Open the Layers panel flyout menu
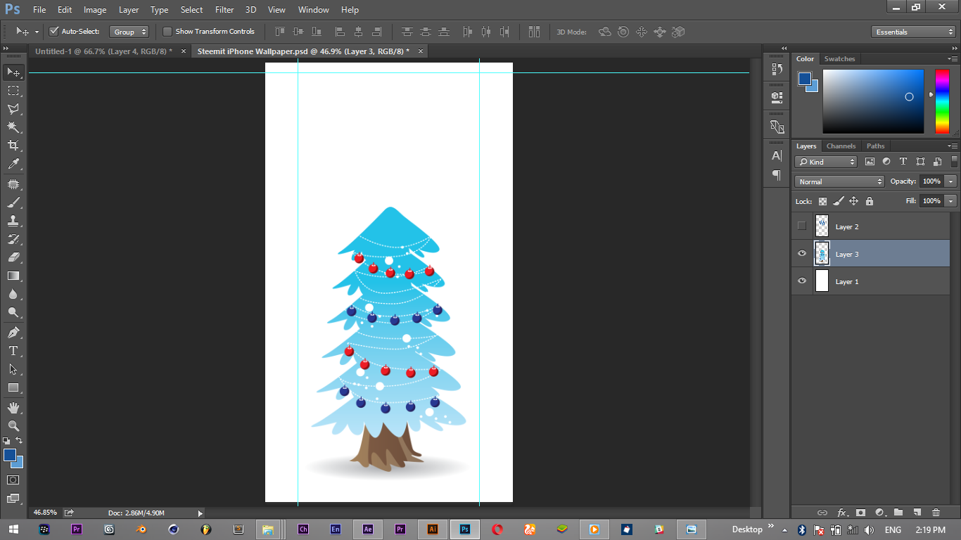 coord(952,146)
